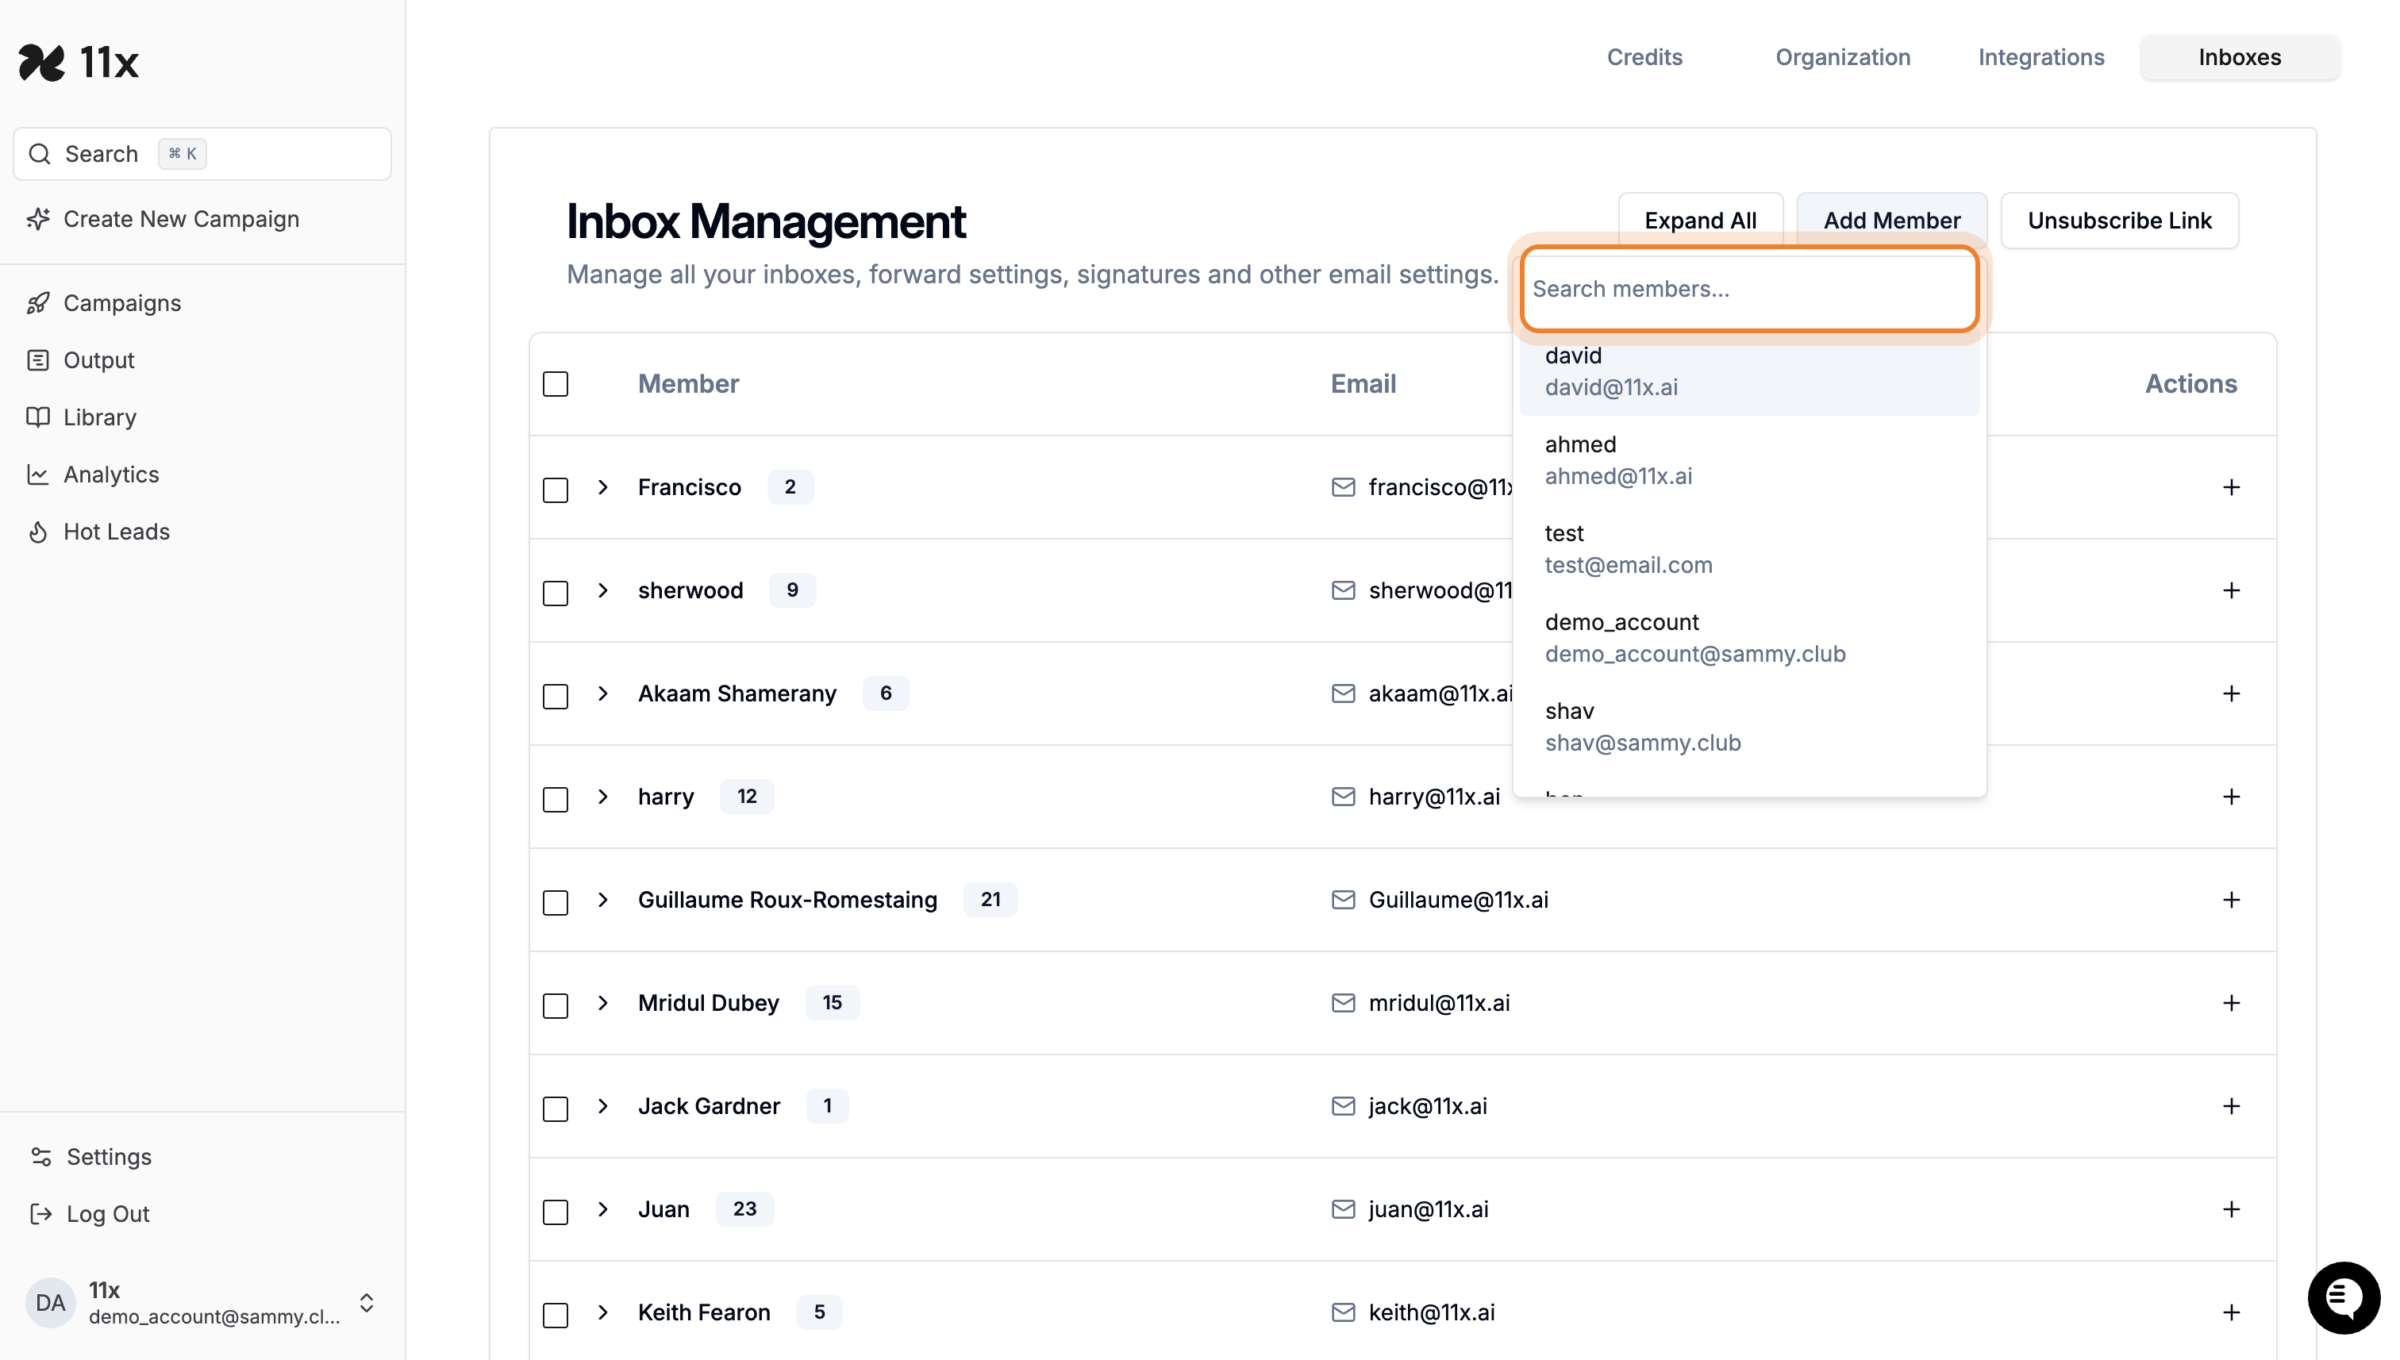Click the Library book icon
Screen dimensions: 2400x1360
(x=38, y=417)
